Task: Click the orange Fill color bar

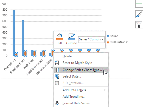Action: click(60, 39)
